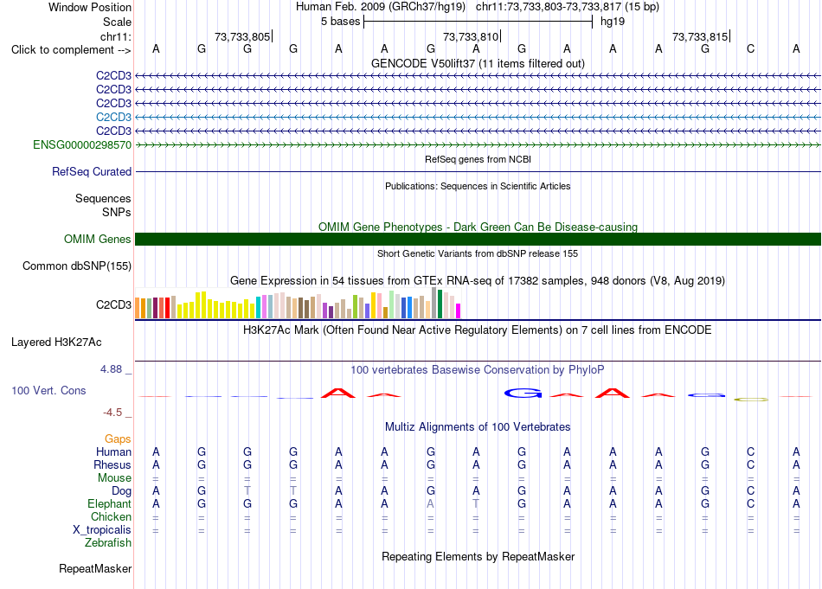Click the 100 Vert. Cons track label
This screenshot has height=589, width=822.
click(x=48, y=390)
